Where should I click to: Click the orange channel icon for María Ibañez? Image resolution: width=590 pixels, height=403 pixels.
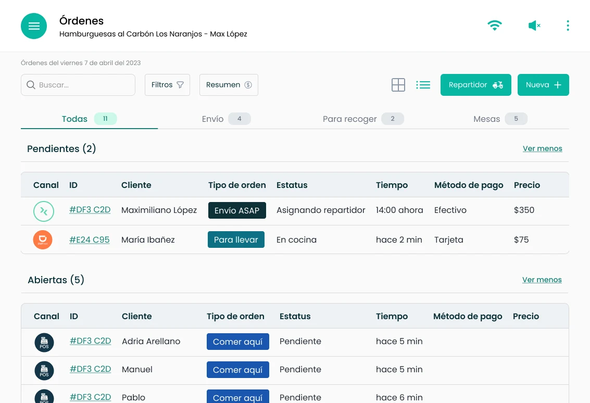[x=43, y=240]
